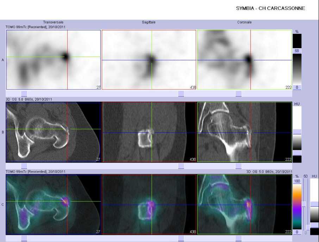Screen dimensions: 319x242
Task: Click the row B 3D OS 5.0 B60s label
Action: 29,99
